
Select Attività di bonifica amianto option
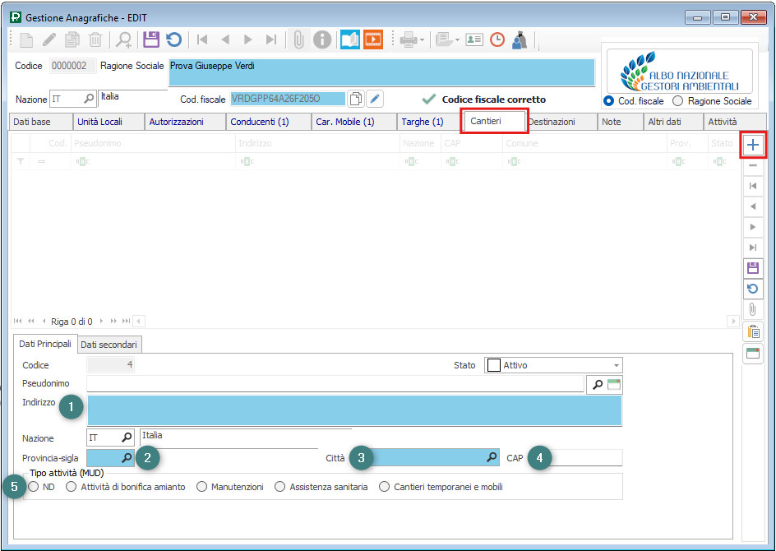[72, 487]
